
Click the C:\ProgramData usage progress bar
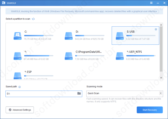(x=90, y=56)
